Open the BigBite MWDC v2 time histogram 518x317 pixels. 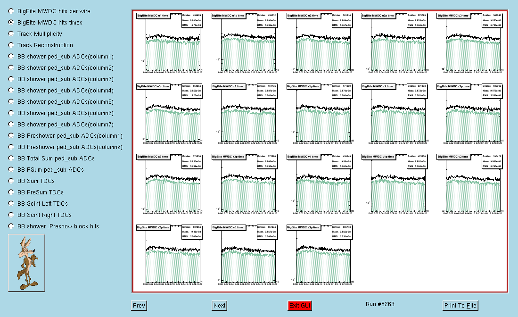(x=469, y=184)
